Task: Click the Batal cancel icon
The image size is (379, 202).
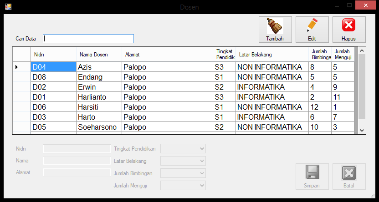Action: (348, 173)
